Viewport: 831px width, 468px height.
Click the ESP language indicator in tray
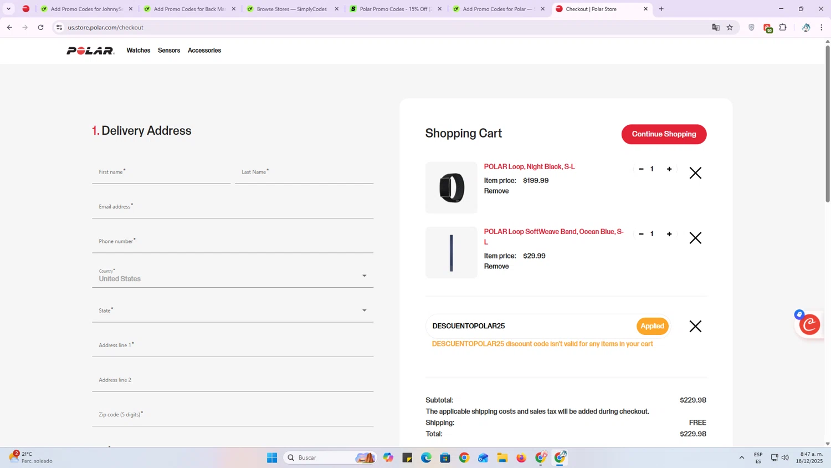coord(758,457)
